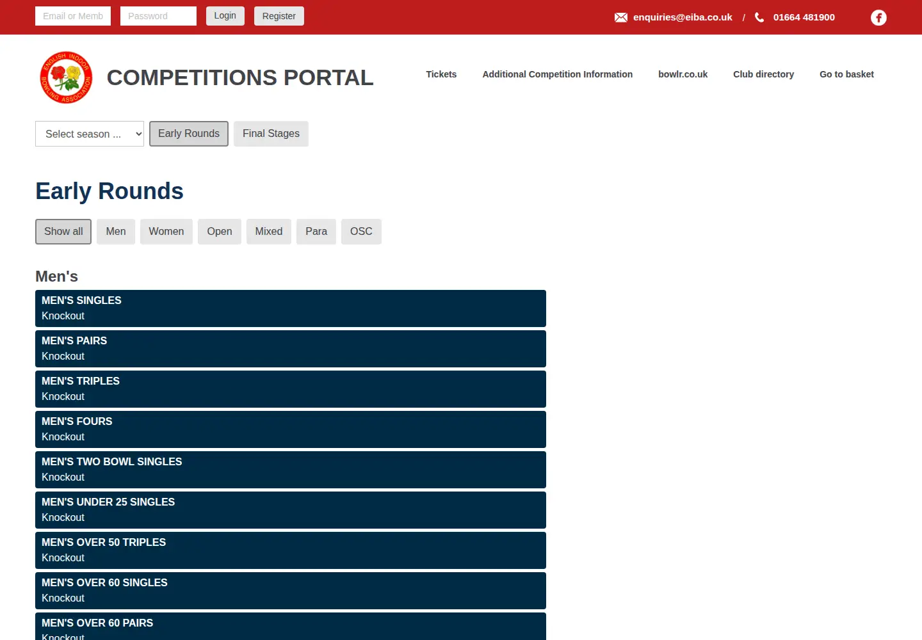Click the phone number 01664 481900
Screen dimensions: 922x640
click(804, 17)
